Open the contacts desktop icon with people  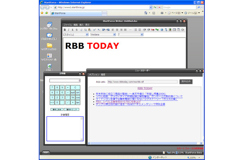[49, 56]
